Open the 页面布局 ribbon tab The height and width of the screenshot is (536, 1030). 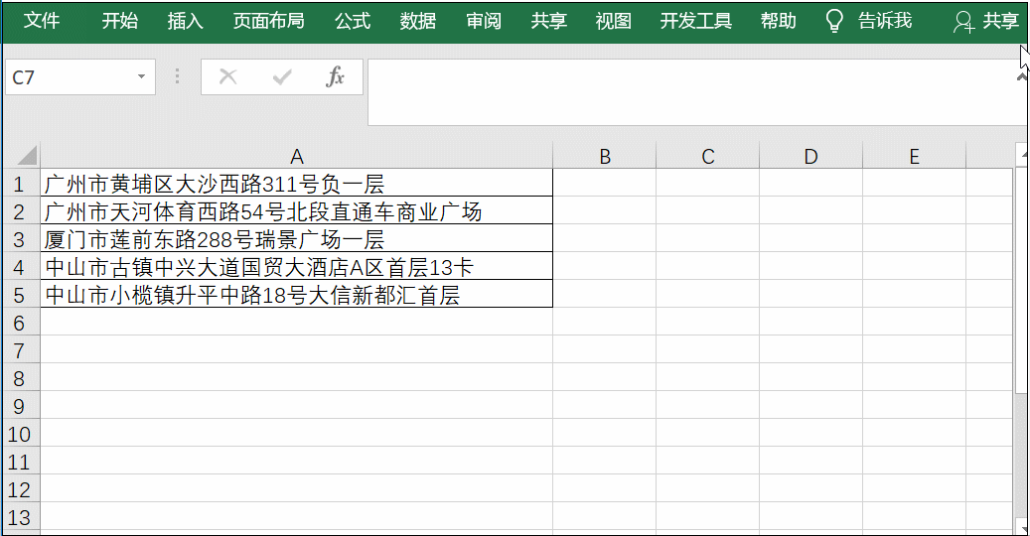[268, 21]
